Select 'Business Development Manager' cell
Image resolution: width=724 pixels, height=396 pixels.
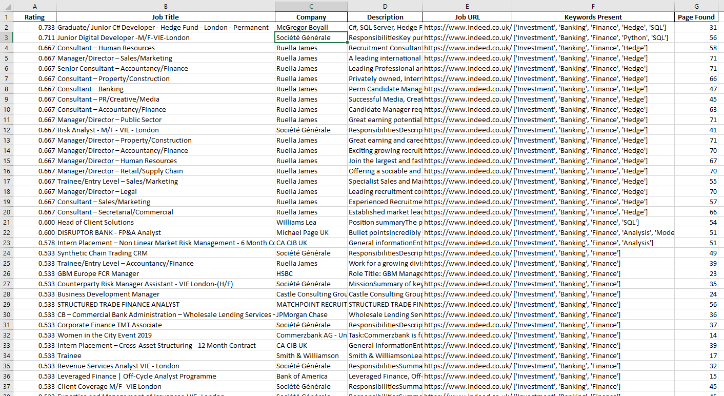pos(166,294)
